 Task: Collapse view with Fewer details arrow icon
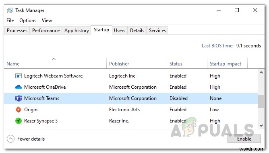pos(10,139)
